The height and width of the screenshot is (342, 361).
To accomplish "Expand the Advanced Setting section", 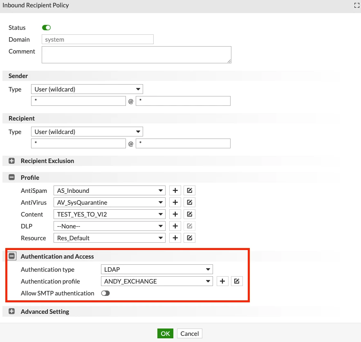I will coord(11,311).
